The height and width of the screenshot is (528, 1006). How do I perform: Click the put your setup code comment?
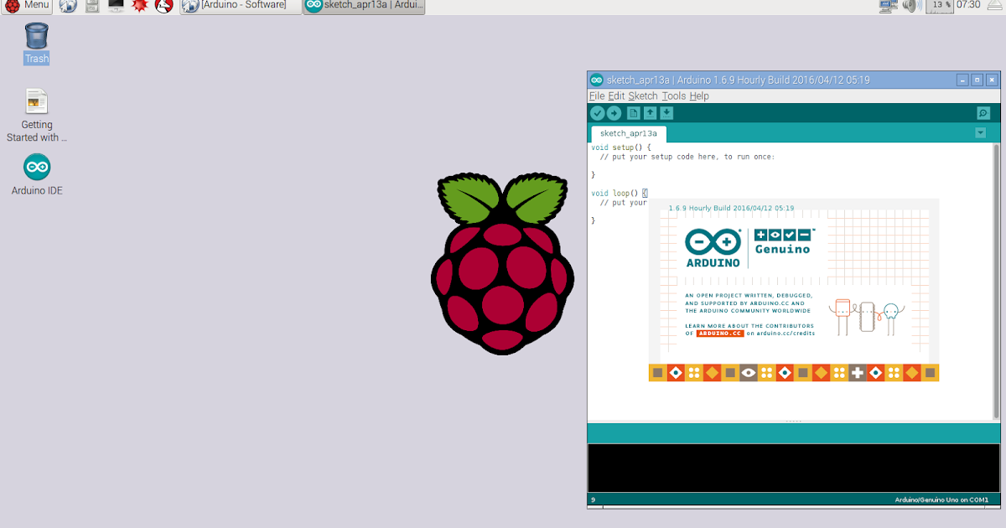687,157
